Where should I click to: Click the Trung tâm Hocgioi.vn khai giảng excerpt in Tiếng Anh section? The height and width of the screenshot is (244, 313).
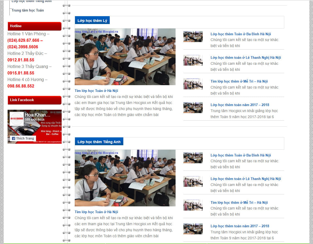tap(244, 235)
